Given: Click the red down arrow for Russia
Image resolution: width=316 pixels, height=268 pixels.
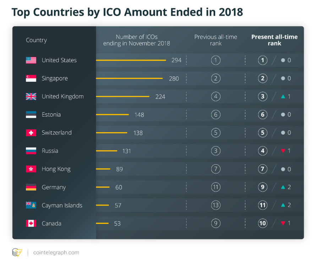Looking at the screenshot, I should coord(283,151).
